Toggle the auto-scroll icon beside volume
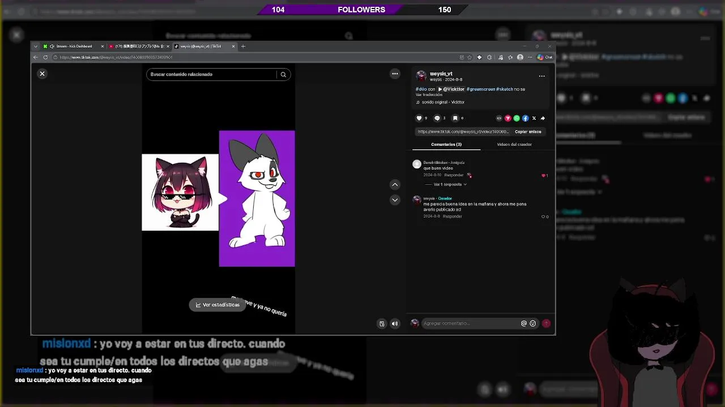Screen dimensions: 725x407 tap(382, 323)
